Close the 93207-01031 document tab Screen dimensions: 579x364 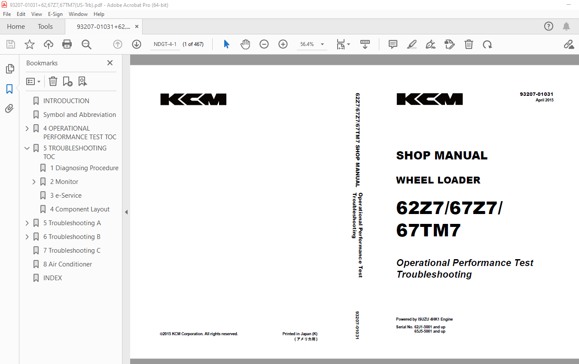point(137,27)
